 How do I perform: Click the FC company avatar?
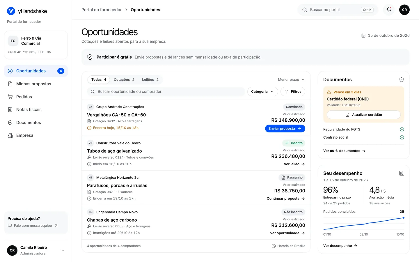13,41
